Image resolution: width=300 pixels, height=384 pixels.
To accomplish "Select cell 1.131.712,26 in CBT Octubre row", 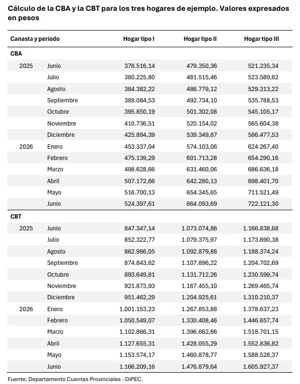I will (x=199, y=275).
